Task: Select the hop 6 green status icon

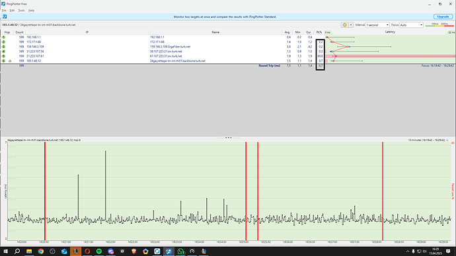Action: coord(3,61)
